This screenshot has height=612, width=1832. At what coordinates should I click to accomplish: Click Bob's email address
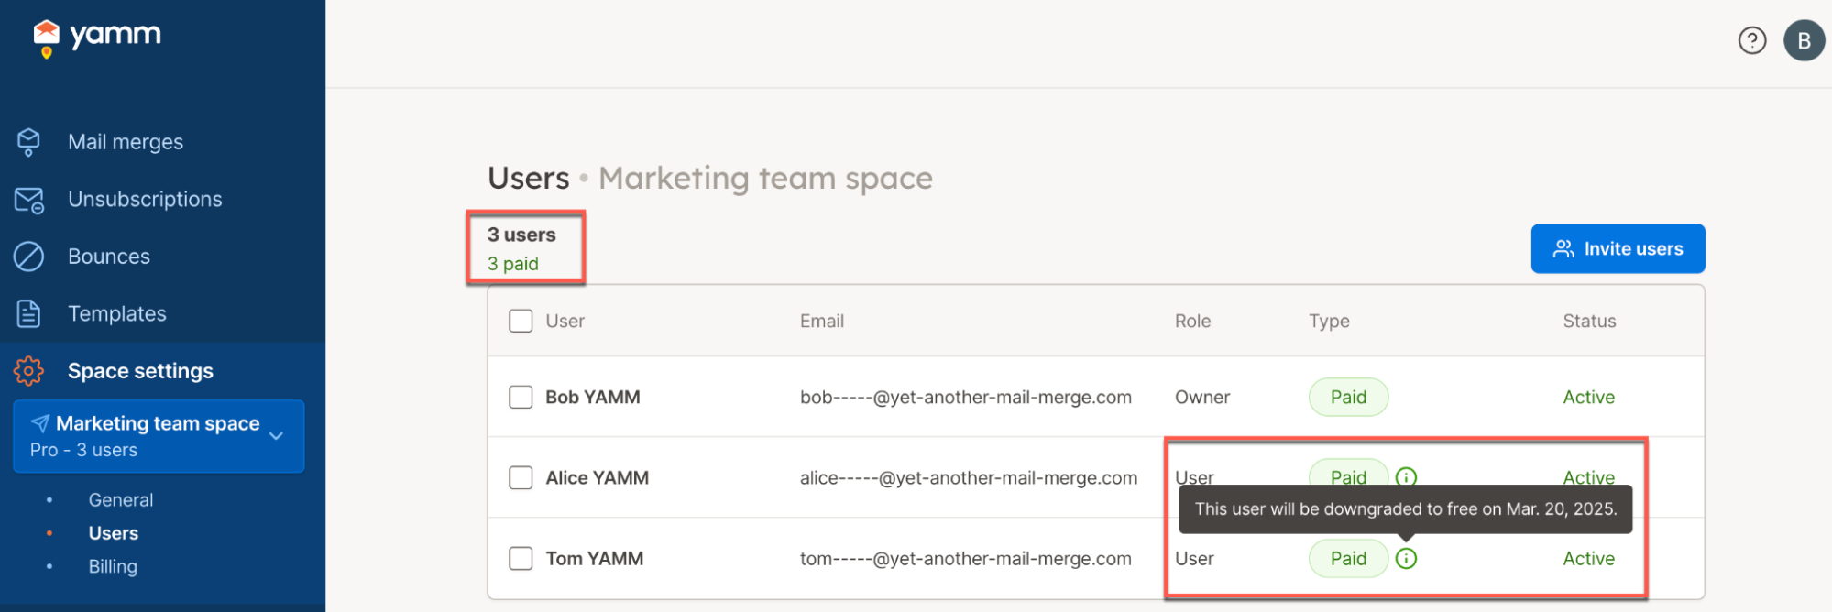[966, 397]
